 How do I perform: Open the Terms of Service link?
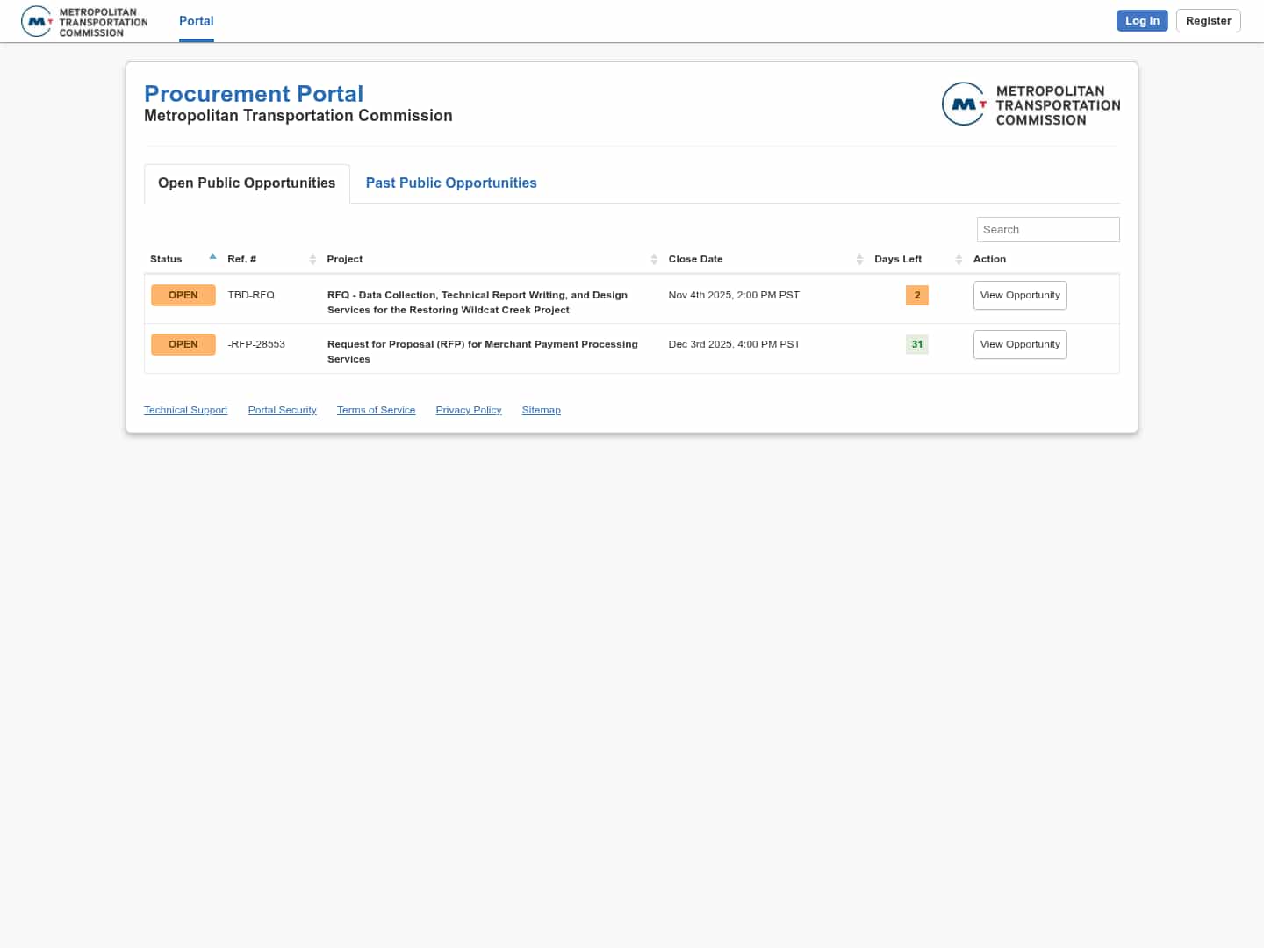click(x=376, y=410)
